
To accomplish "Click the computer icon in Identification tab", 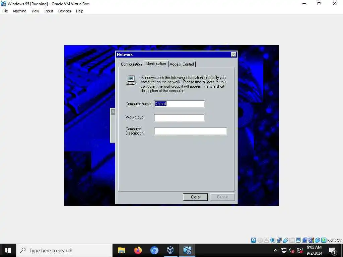I will (131, 81).
